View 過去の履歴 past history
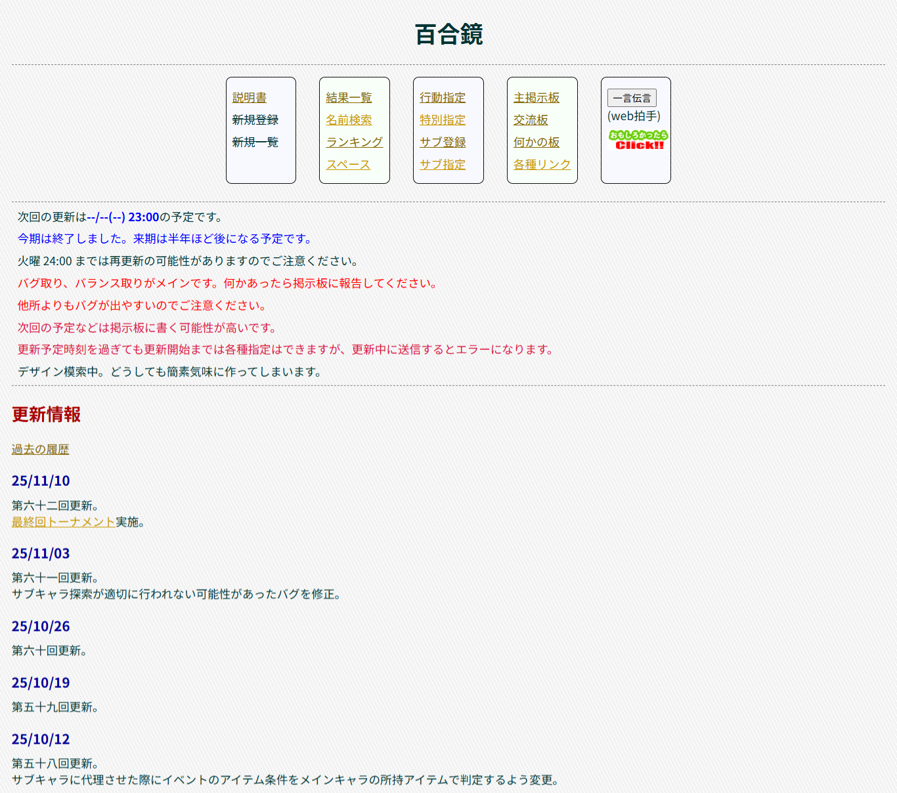The image size is (897, 793). pos(40,450)
